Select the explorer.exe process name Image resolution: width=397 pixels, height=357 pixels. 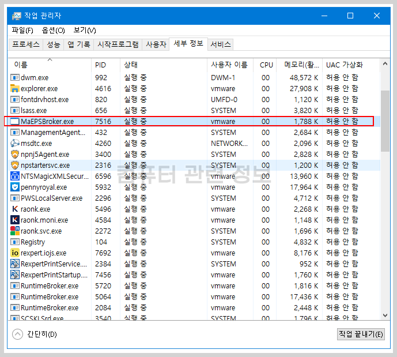(39, 88)
